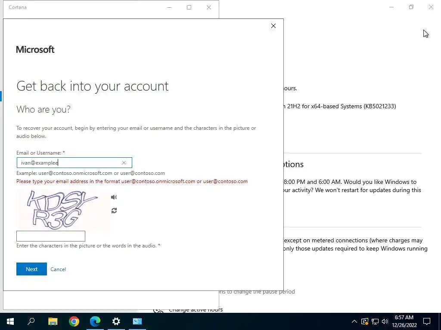This screenshot has width=441, height=330.
Task: Refresh the CAPTCHA image
Action: pyautogui.click(x=114, y=211)
